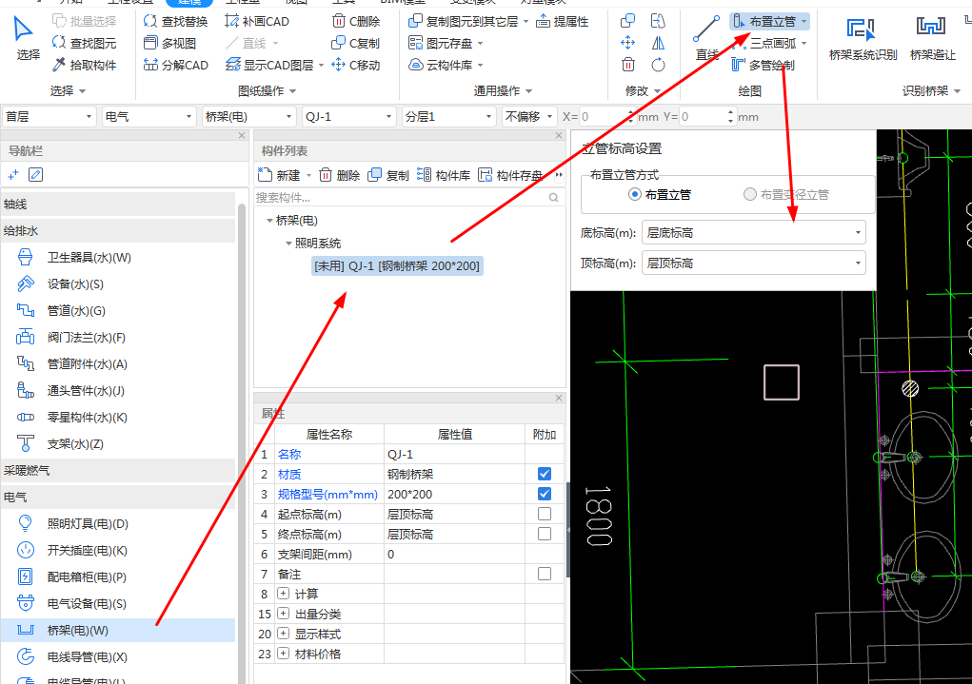This screenshot has height=684, width=972.
Task: Click 删除 in component list toolbar
Action: click(x=340, y=175)
